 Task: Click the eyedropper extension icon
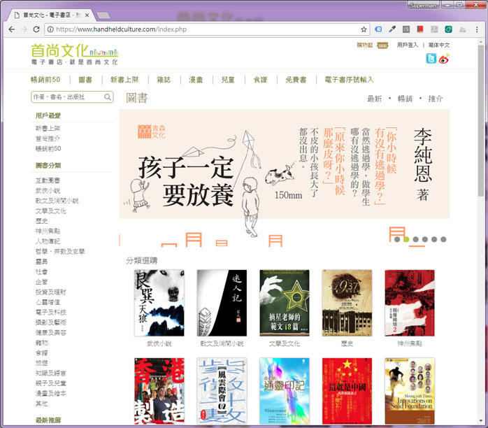(x=392, y=29)
